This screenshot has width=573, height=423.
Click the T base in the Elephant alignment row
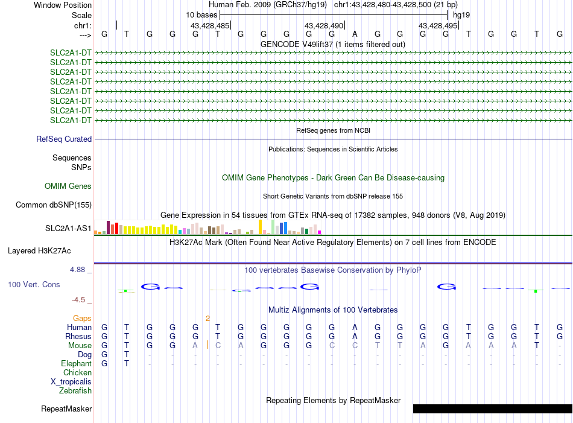(x=127, y=363)
